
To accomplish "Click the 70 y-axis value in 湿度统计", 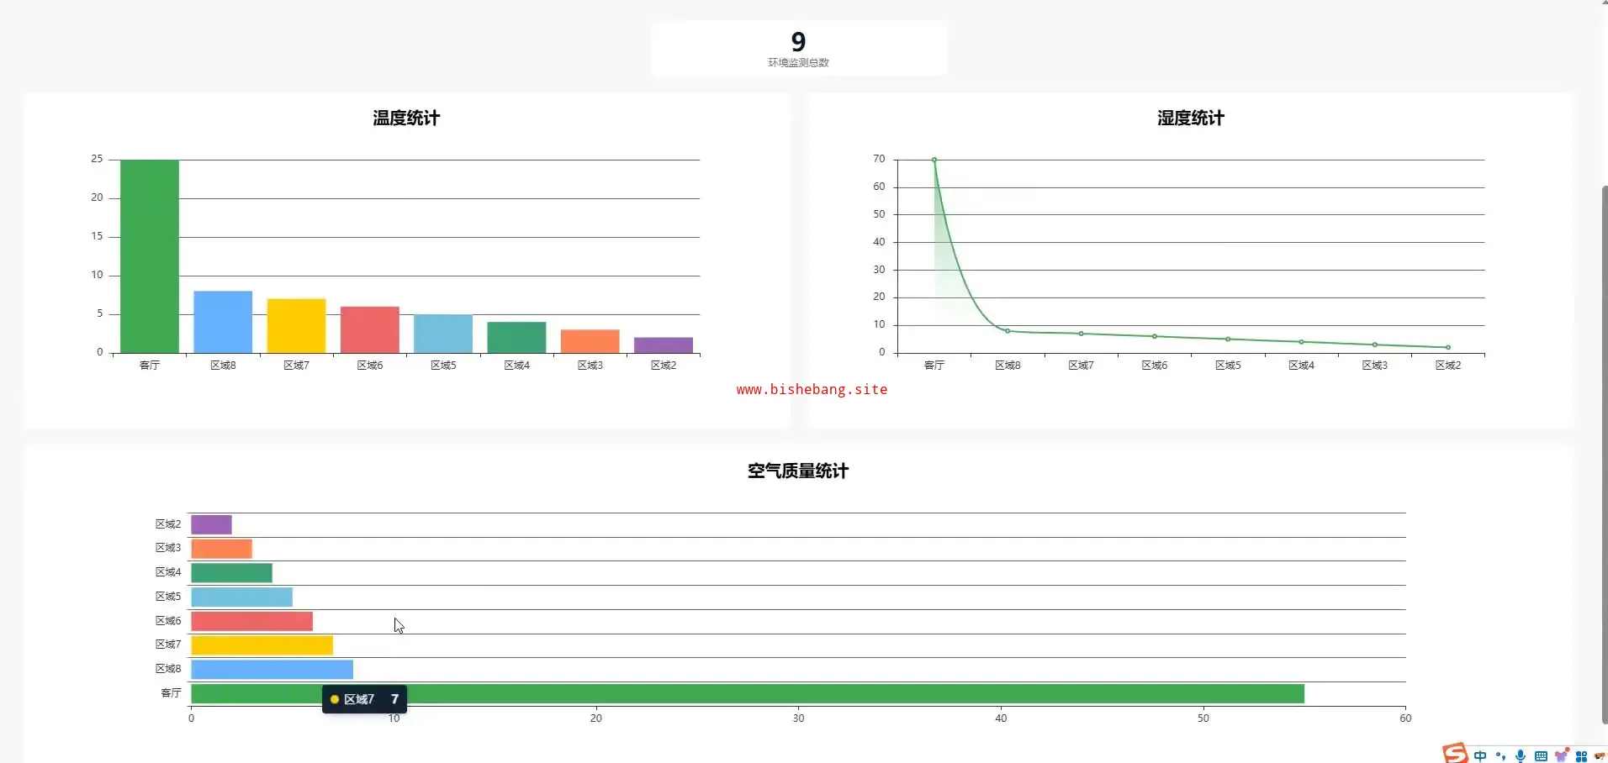I will coord(879,159).
